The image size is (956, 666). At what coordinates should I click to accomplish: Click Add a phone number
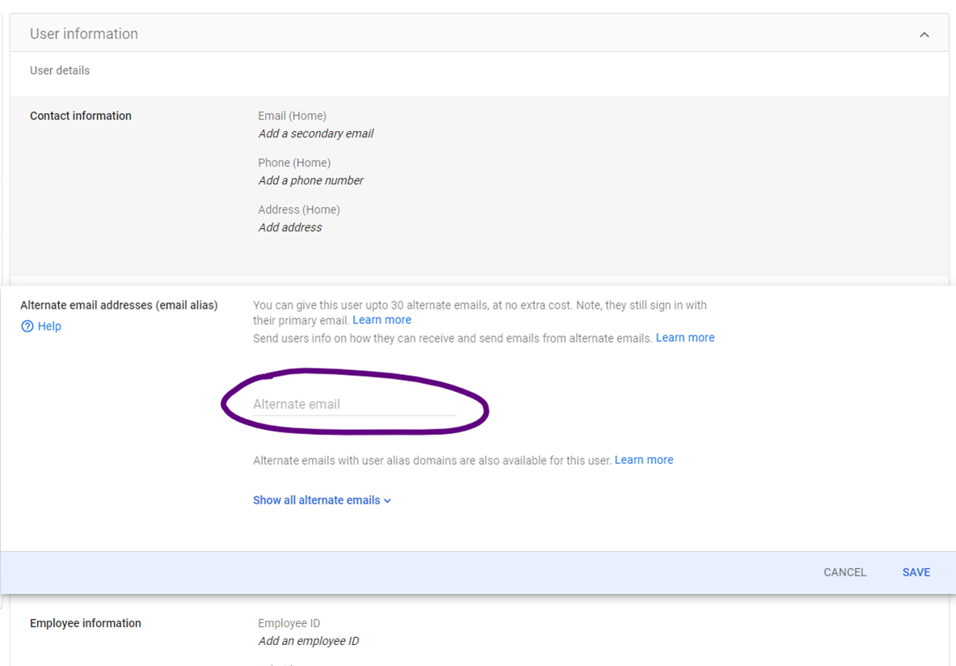coord(310,180)
